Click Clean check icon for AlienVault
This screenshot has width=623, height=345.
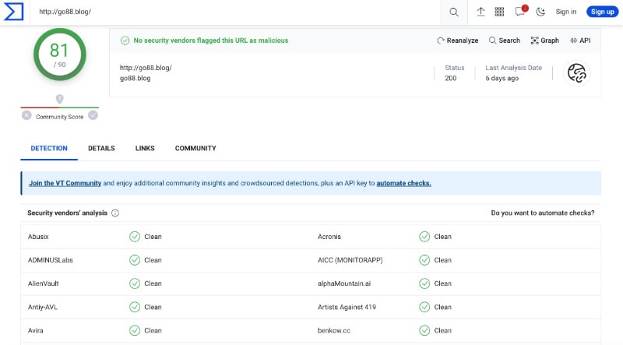[135, 283]
